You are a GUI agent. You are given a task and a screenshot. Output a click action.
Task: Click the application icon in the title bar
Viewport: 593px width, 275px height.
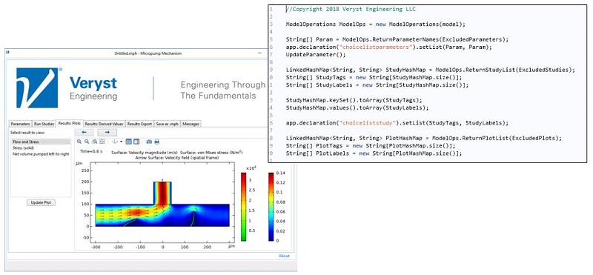click(x=8, y=53)
